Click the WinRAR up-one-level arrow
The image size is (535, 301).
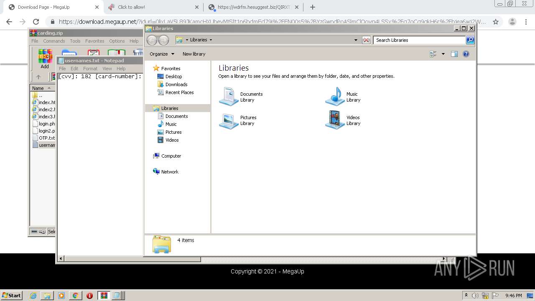[x=38, y=77]
